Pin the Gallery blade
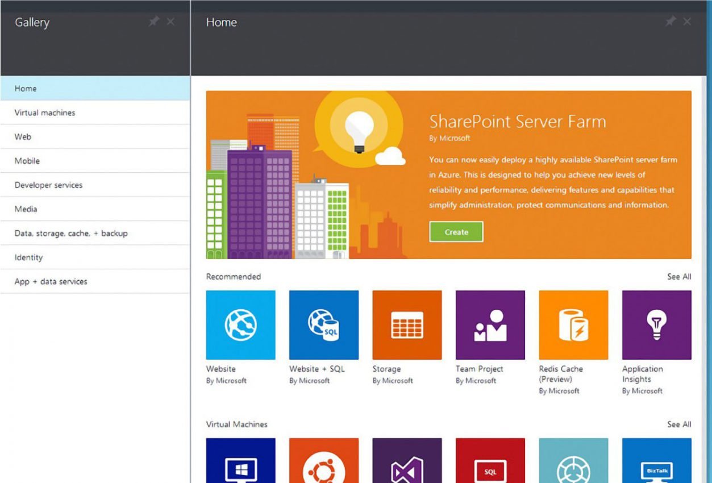This screenshot has width=712, height=483. pyautogui.click(x=153, y=22)
